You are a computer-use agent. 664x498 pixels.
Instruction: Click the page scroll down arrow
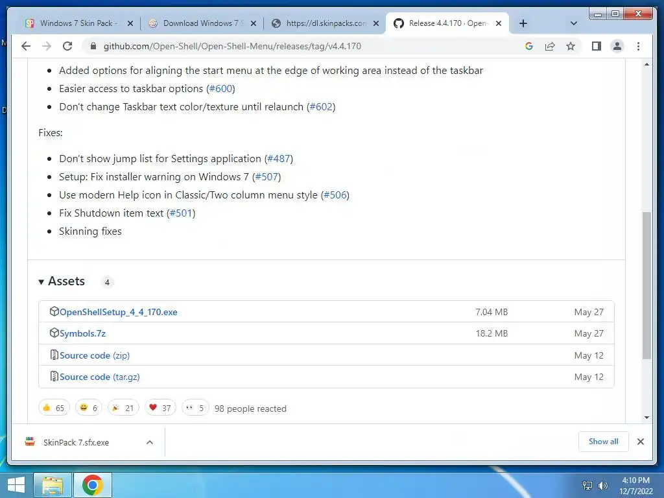click(x=646, y=418)
